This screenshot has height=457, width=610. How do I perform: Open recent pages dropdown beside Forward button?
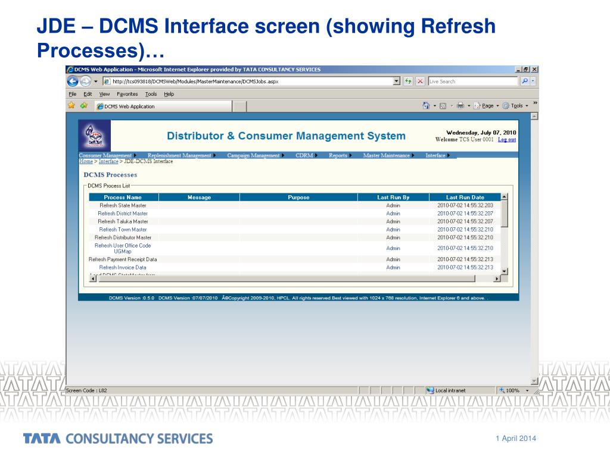coord(96,82)
